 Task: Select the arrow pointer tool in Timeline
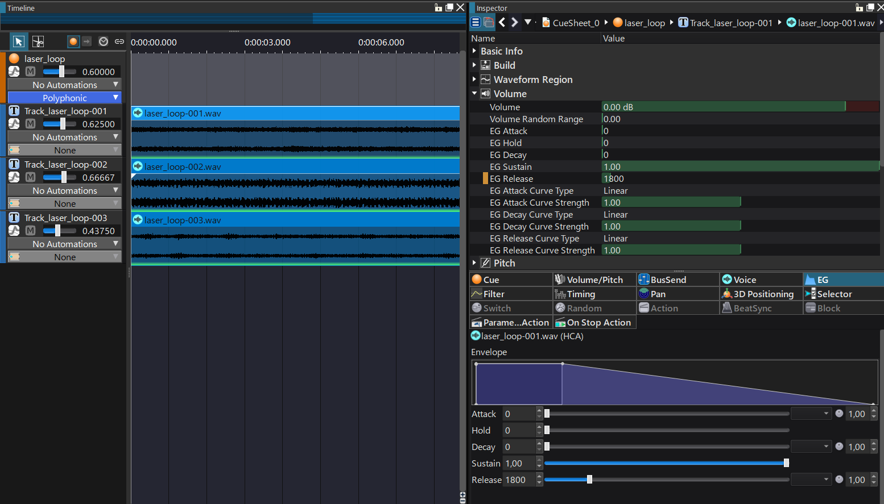tap(19, 41)
